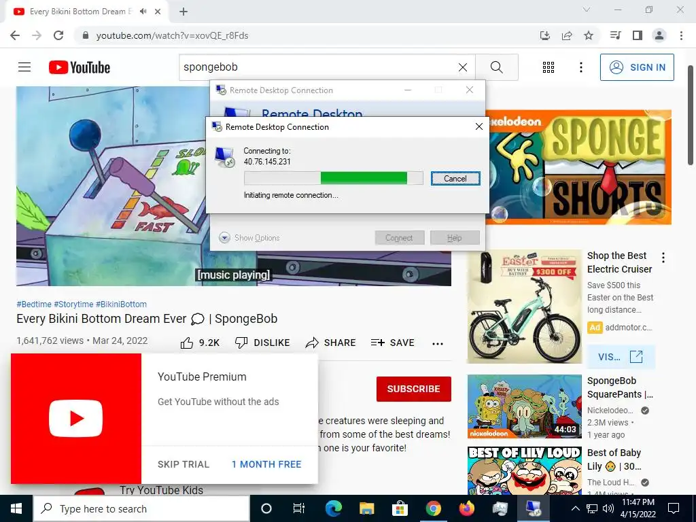Clear the spongebob search text
The image size is (696, 522).
pyautogui.click(x=462, y=67)
